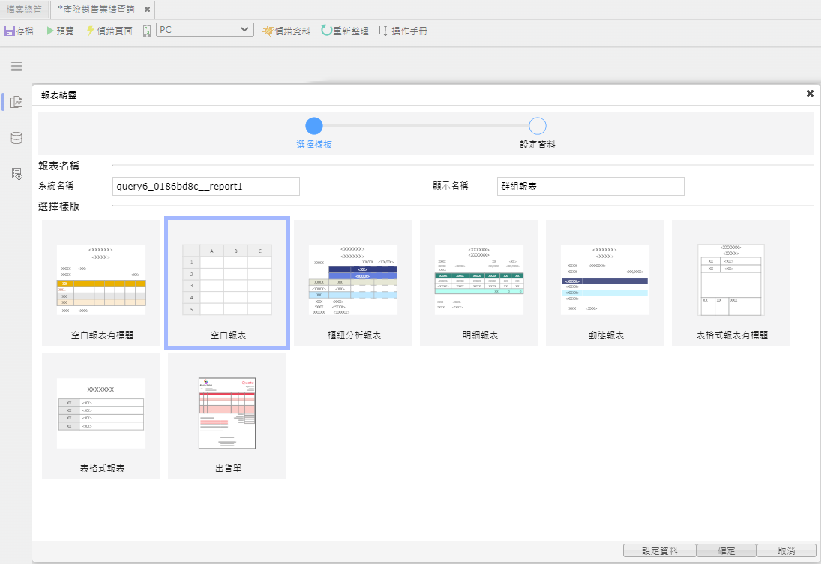821x564 pixels.
Task: Click the 偵錯資料 debug data icon
Action: click(268, 31)
